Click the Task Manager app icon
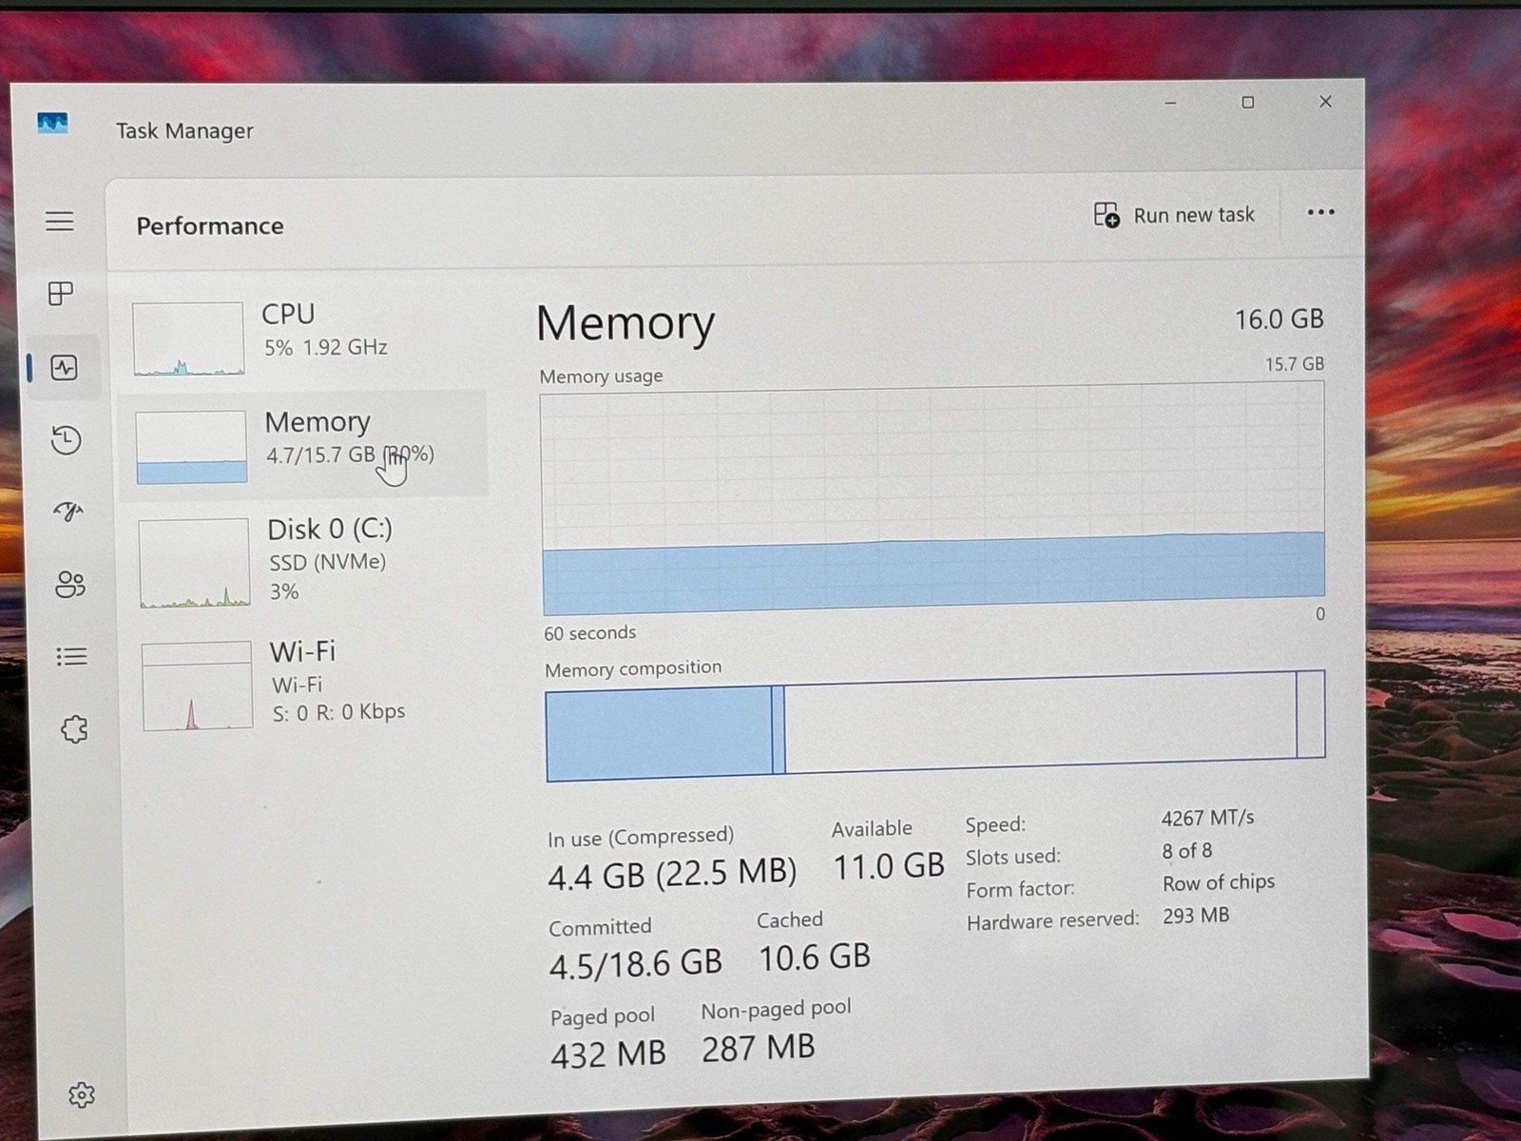Screen dimensions: 1521x1141 pos(52,123)
